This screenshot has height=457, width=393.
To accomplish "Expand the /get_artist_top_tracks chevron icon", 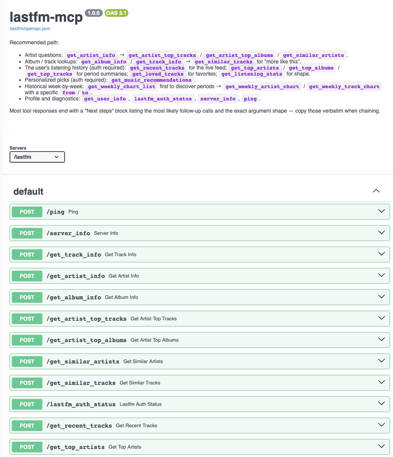I will (x=381, y=318).
